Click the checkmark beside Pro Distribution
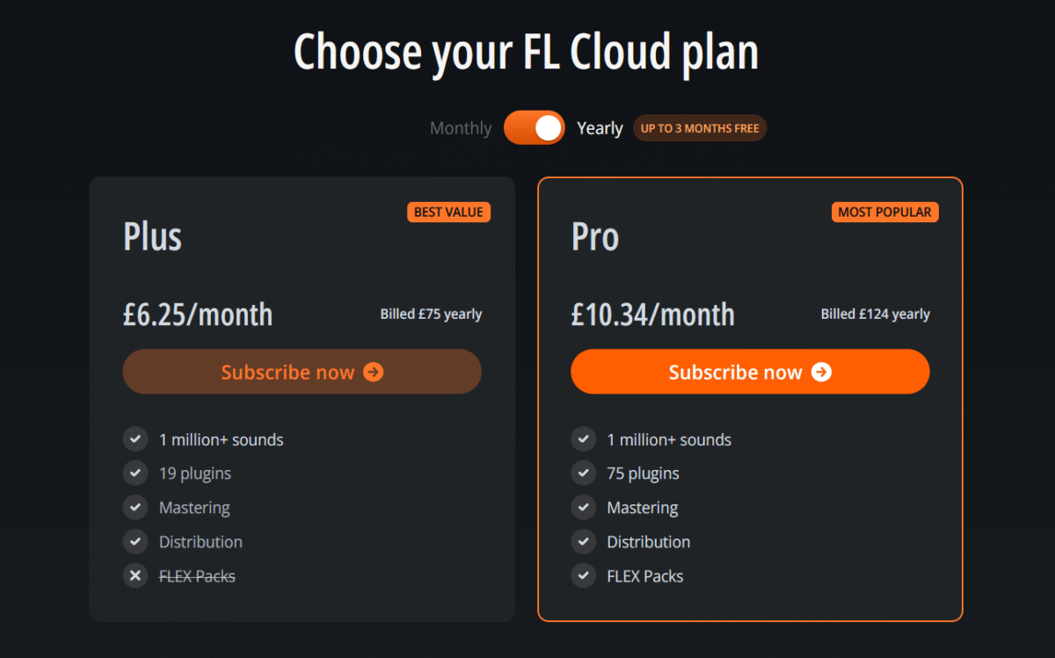 (x=583, y=542)
